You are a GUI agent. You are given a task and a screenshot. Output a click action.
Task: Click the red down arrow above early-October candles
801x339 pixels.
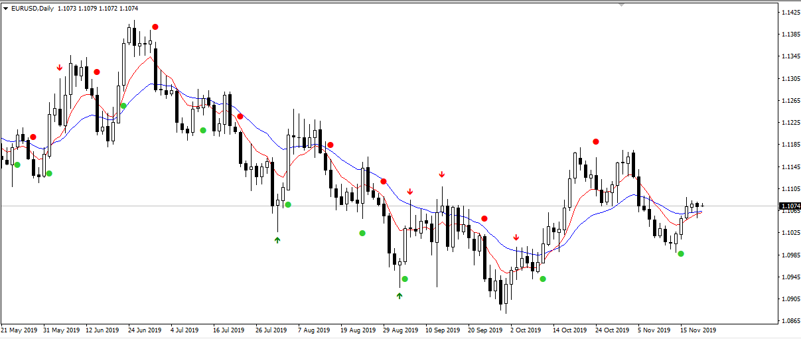point(516,237)
